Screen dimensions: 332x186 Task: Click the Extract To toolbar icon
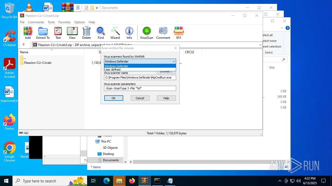[43, 33]
